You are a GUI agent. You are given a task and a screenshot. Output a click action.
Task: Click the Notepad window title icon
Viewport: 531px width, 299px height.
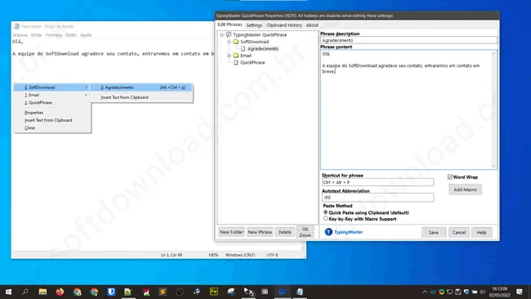16,26
